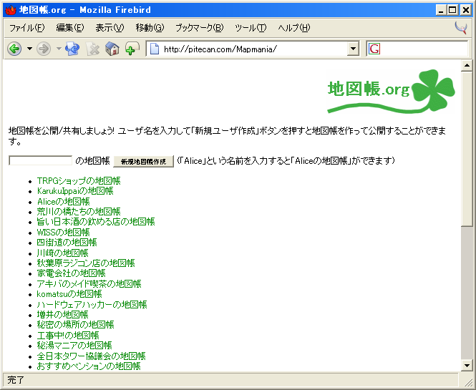This screenshot has width=476, height=390.
Task: Focus the Google search box
Action: 424,49
